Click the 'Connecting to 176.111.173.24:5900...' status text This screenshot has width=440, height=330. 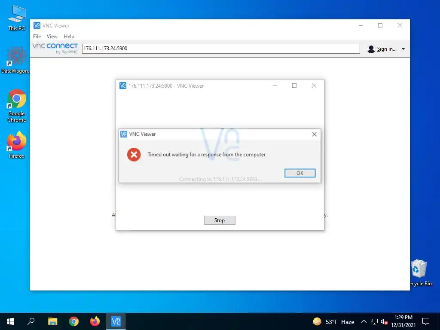pyautogui.click(x=220, y=179)
